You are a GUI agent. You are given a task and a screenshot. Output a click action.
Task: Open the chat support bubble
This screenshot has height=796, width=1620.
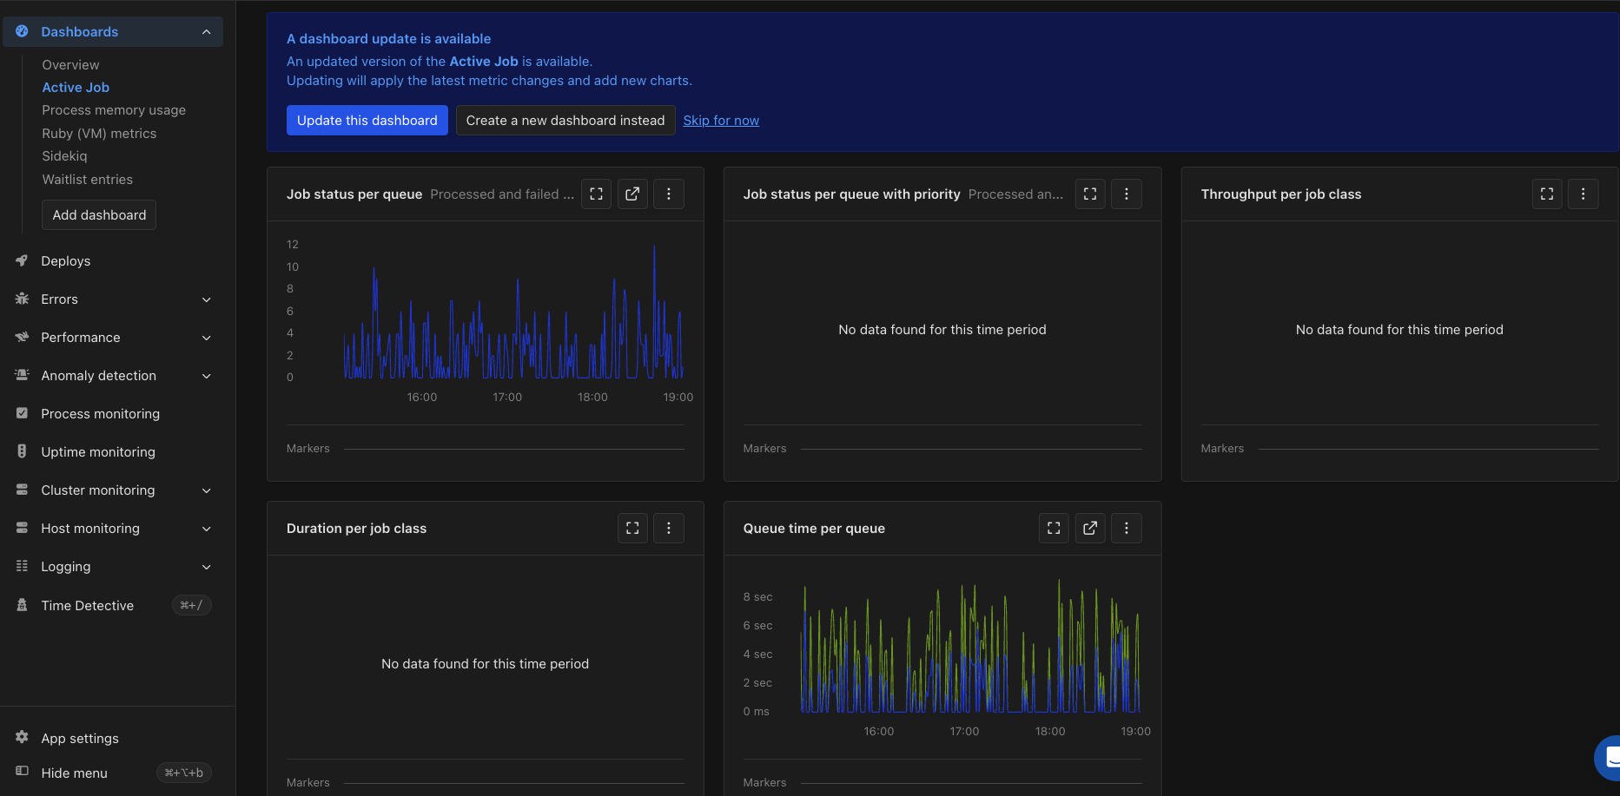coord(1609,758)
